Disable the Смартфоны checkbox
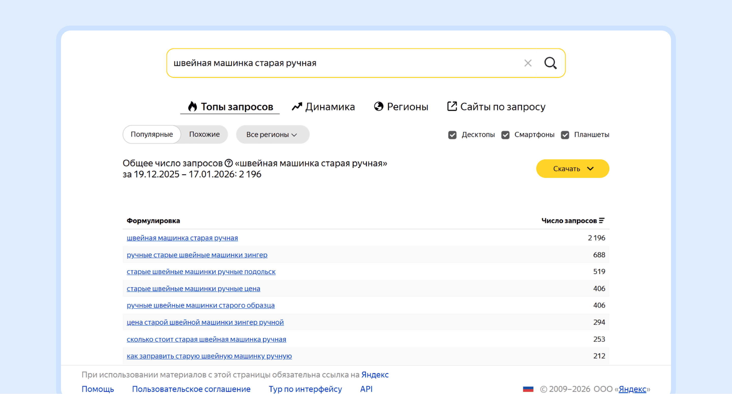 506,135
